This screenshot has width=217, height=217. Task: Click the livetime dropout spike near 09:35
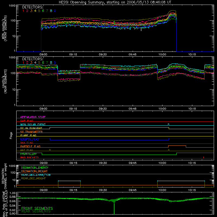114,208
